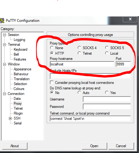139x153 pixels.
Task: Open the SSH category
Action: (x=17, y=118)
